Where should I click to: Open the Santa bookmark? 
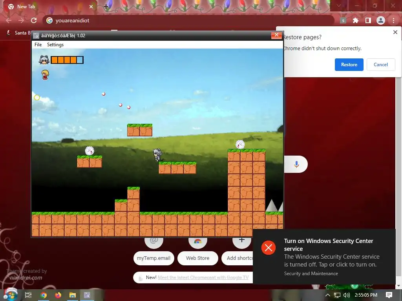pyautogui.click(x=18, y=33)
